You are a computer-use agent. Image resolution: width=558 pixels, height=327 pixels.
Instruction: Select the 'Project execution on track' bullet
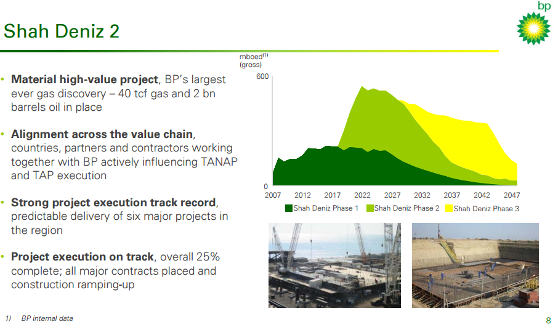[x=84, y=257]
